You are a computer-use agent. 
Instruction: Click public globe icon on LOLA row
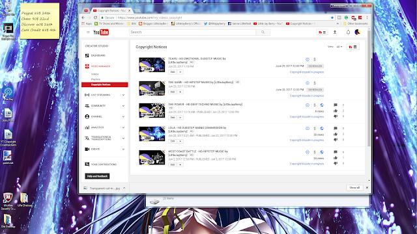tap(322, 129)
